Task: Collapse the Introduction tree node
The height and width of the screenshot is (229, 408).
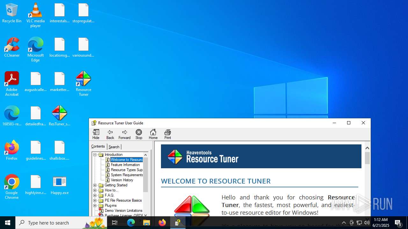Action: [x=95, y=155]
